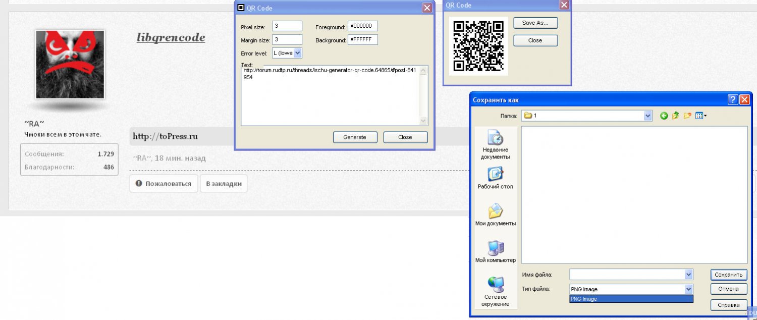This screenshot has width=757, height=320.
Task: Click the Сохранить button
Action: [729, 275]
